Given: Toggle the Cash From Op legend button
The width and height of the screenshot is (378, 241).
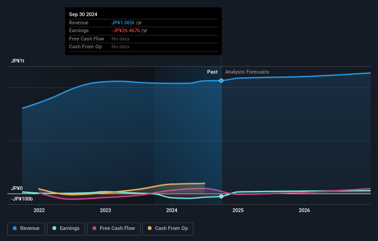Looking at the screenshot, I should (x=168, y=229).
